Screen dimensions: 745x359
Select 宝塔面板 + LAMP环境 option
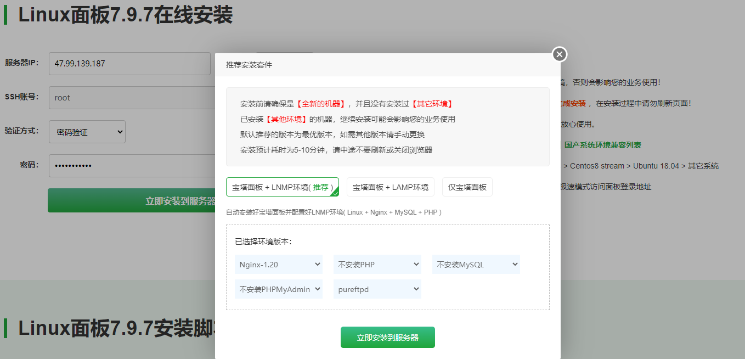tap(390, 187)
